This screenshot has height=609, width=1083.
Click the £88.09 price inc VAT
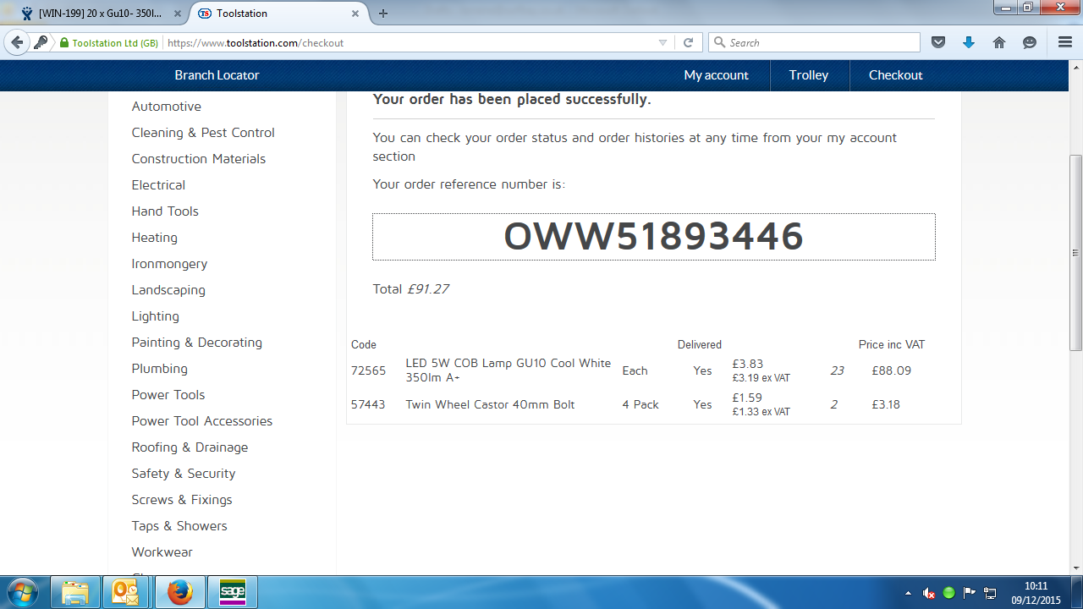tap(892, 370)
